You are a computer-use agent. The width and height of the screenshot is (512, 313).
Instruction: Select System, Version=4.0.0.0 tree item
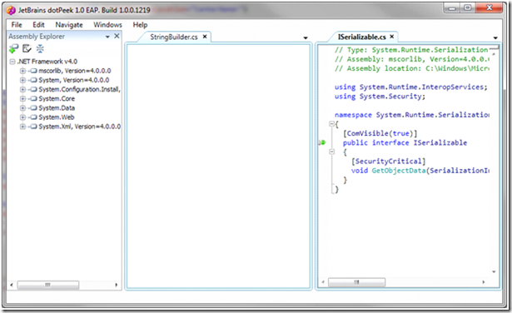[x=74, y=80]
